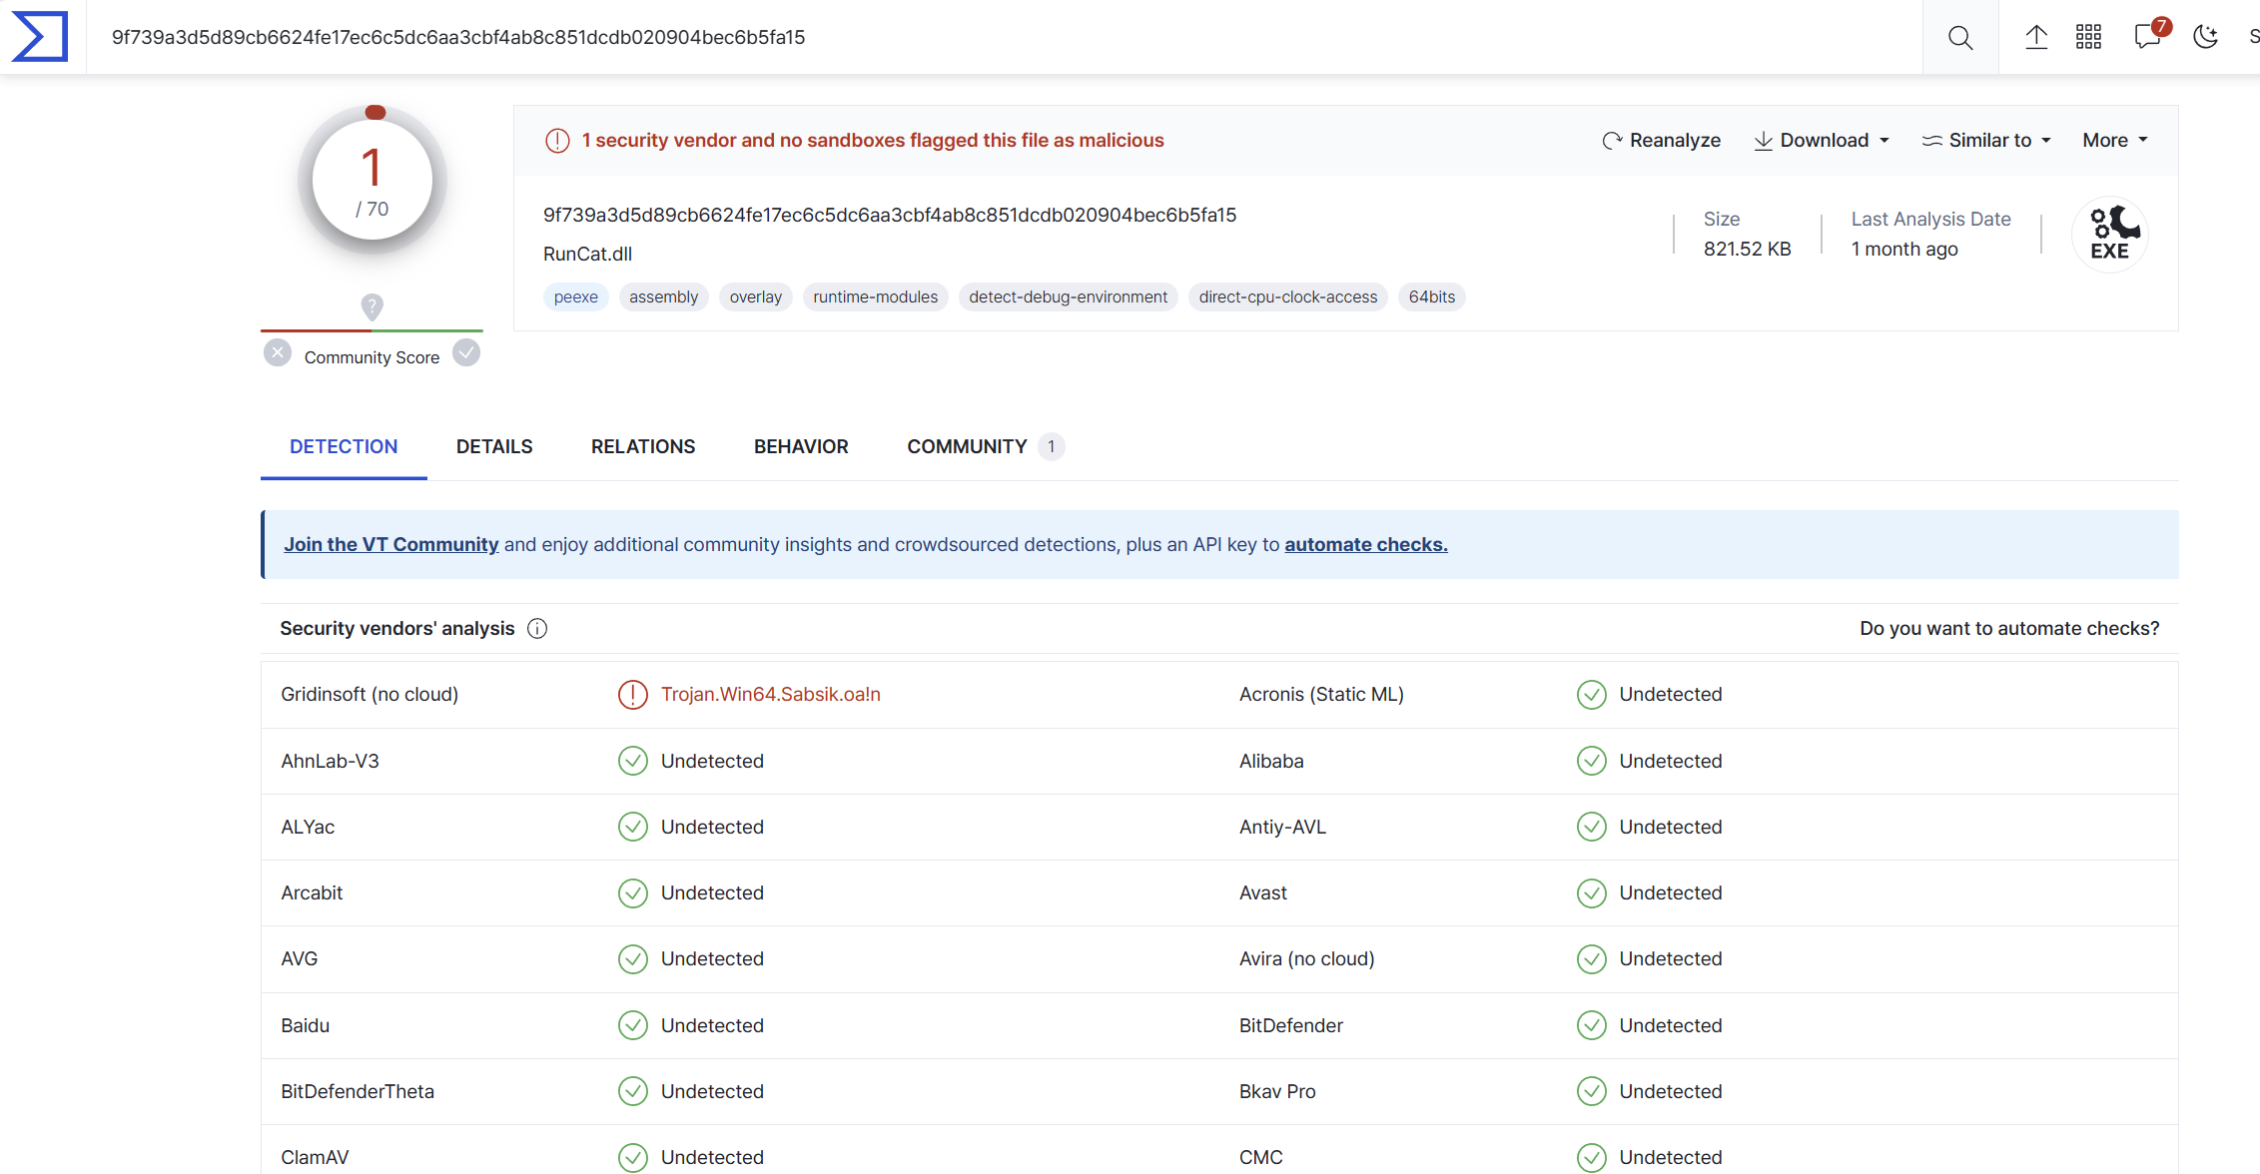Click the ClamAV vendor name
The image size is (2260, 1174).
coord(315,1157)
